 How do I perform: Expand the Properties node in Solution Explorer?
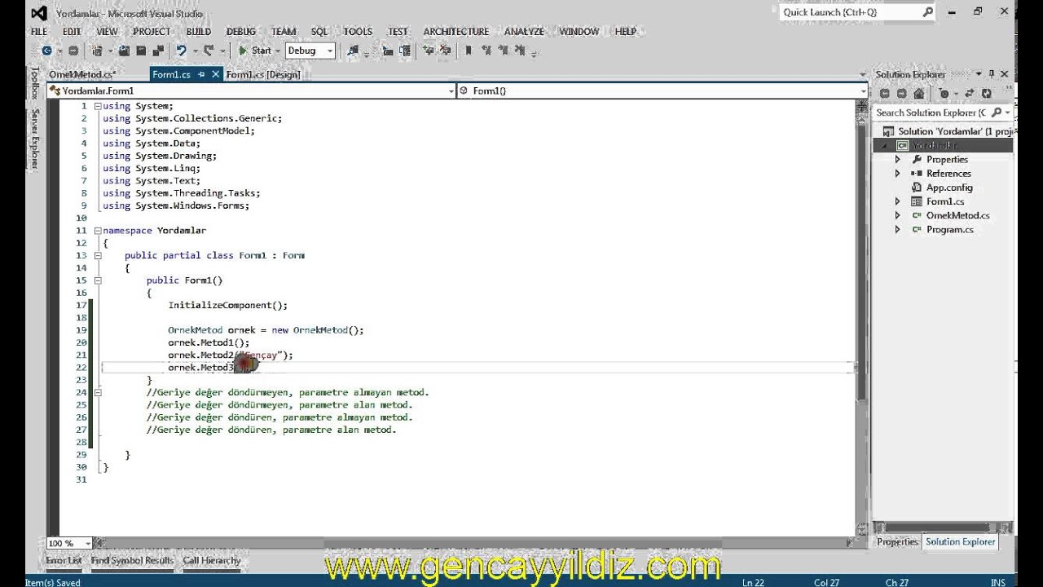pyautogui.click(x=897, y=159)
